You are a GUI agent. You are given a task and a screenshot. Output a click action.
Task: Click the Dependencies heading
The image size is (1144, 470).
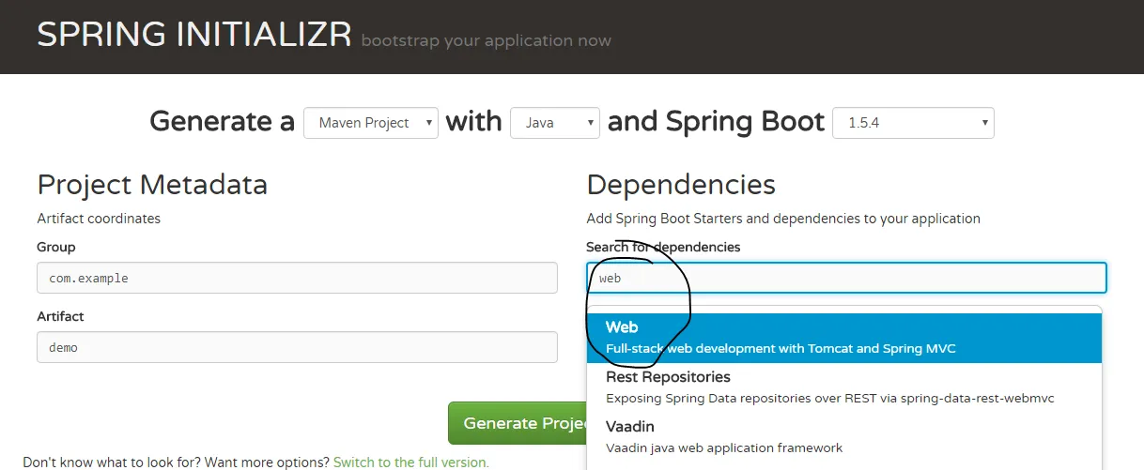tap(681, 184)
